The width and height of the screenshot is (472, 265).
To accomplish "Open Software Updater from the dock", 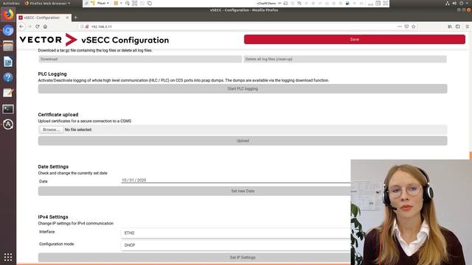I will 8,124.
